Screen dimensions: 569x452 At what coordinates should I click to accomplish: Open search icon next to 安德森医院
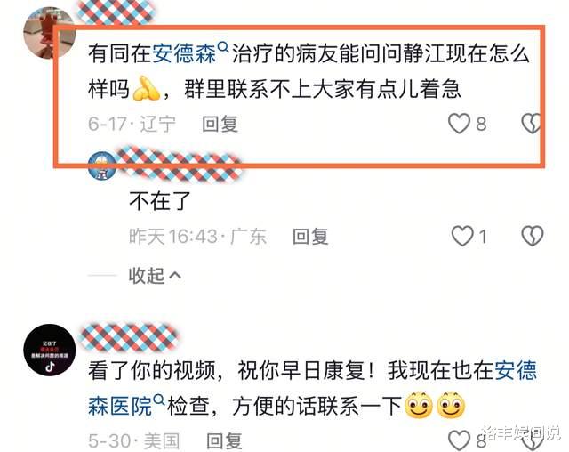tap(158, 400)
